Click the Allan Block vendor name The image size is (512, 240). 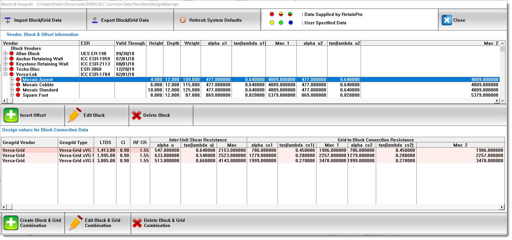(x=28, y=54)
